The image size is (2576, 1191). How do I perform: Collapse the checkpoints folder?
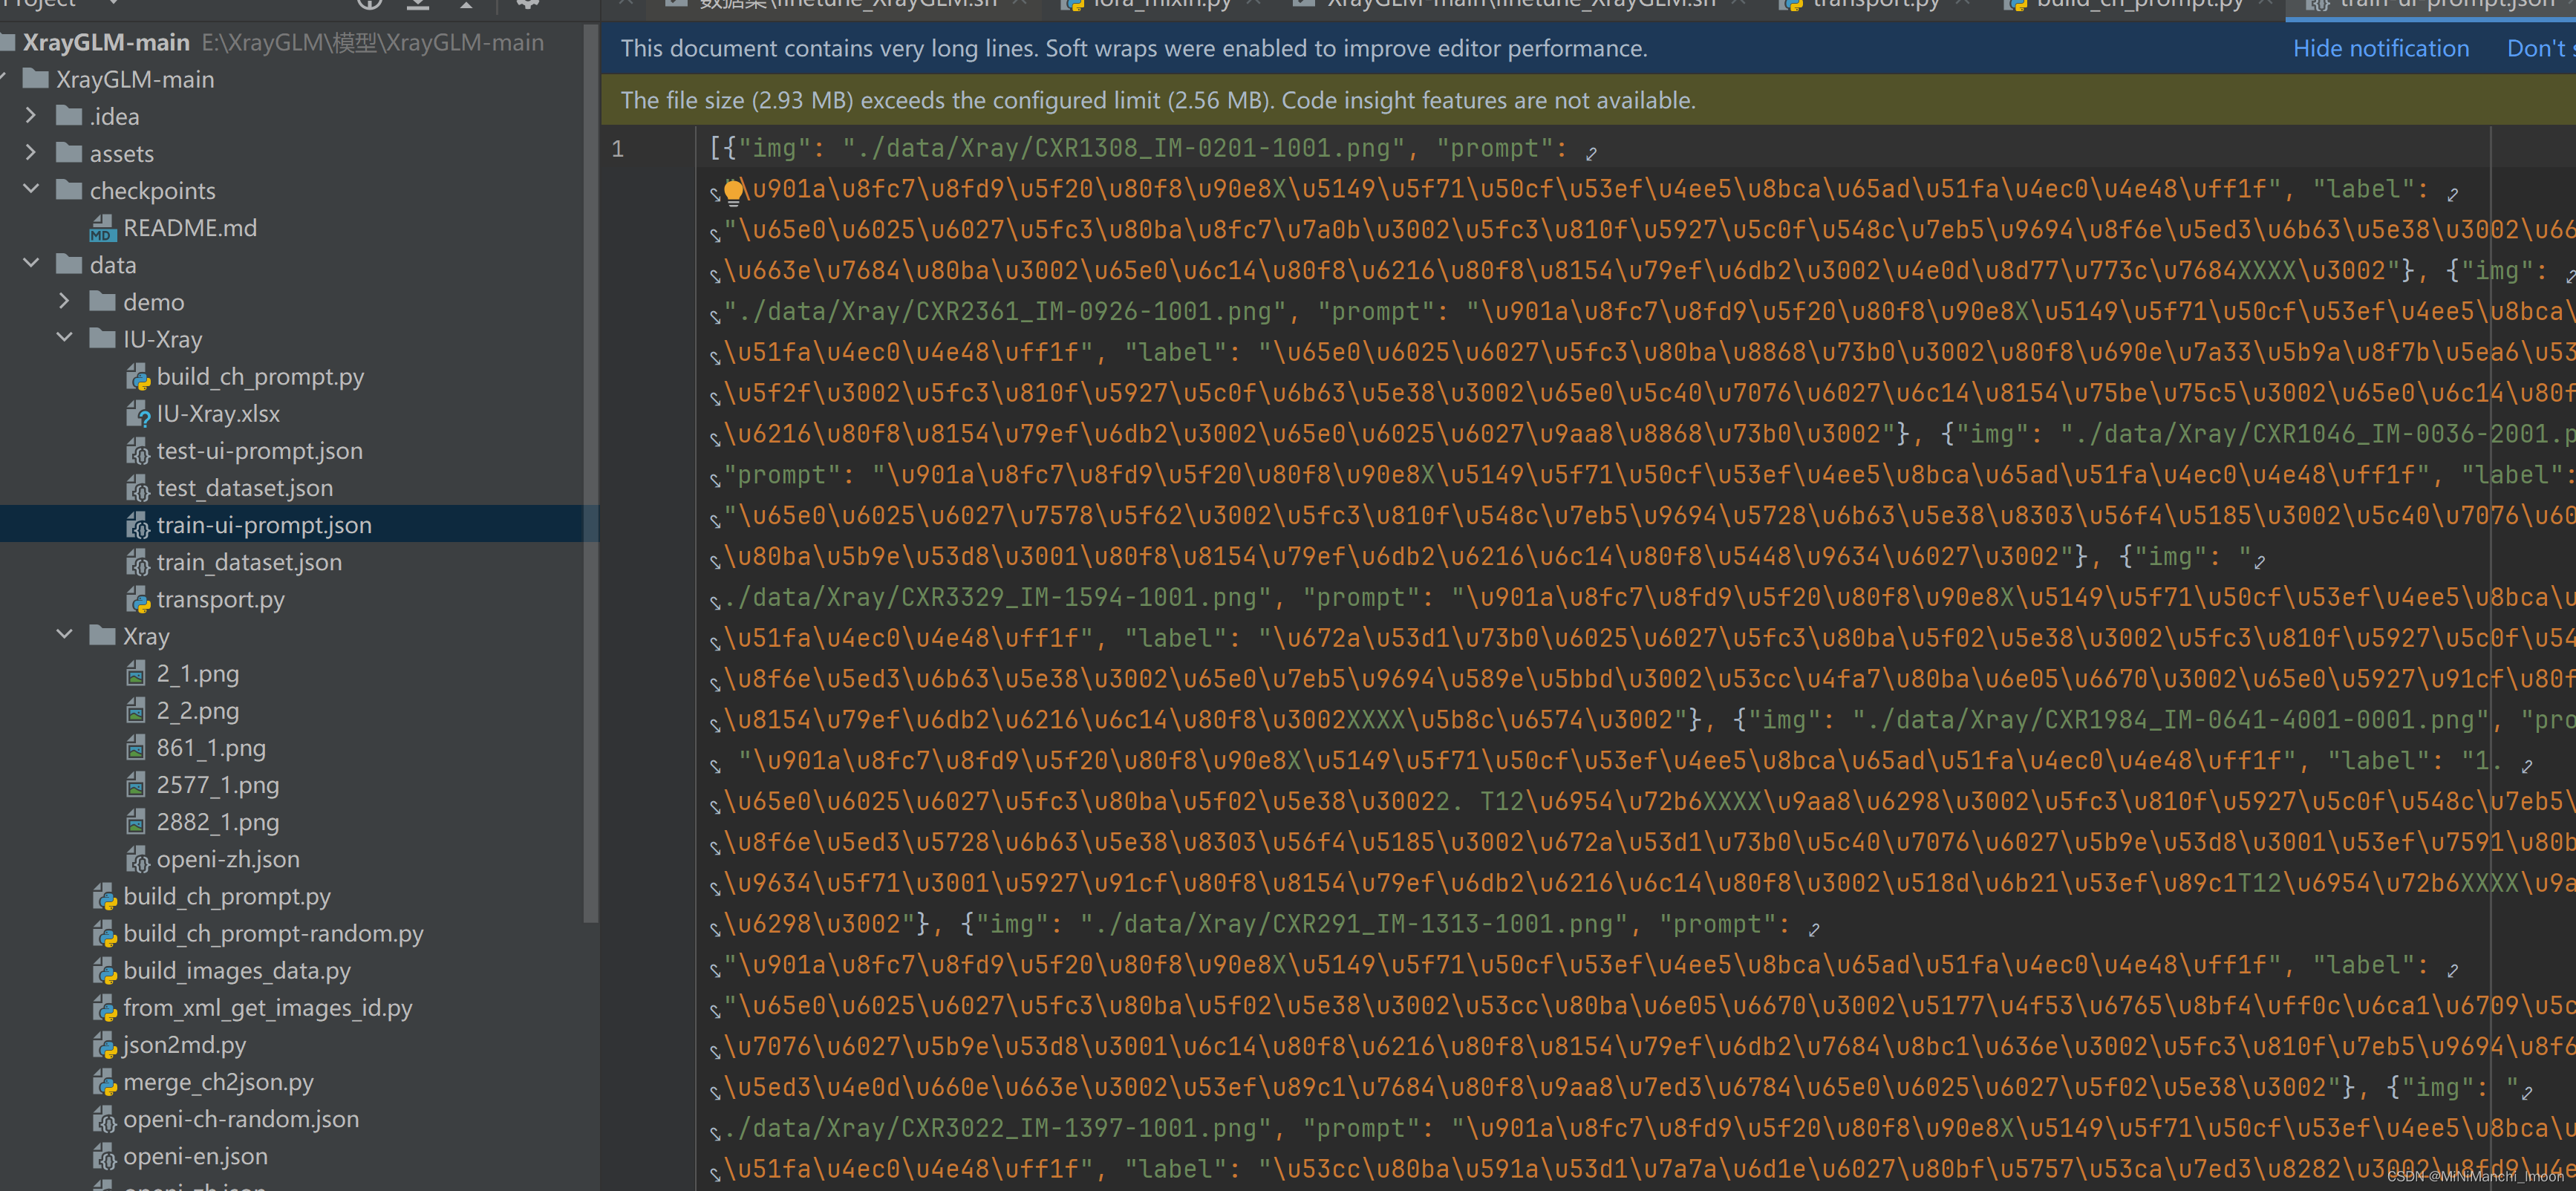click(x=31, y=190)
